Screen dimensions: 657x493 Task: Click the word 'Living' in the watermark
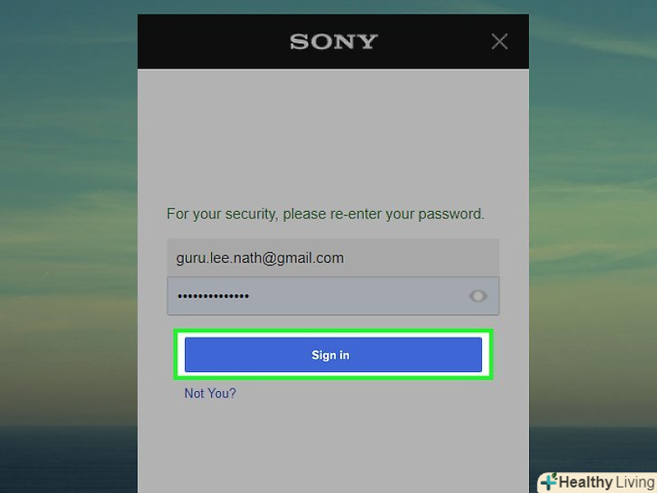(635, 482)
